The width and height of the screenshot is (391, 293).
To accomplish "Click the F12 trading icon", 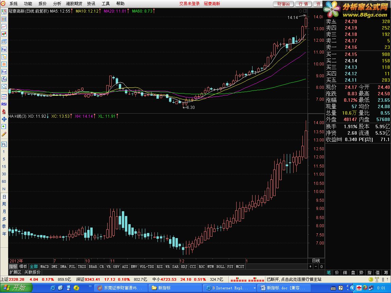I will [4, 72].
